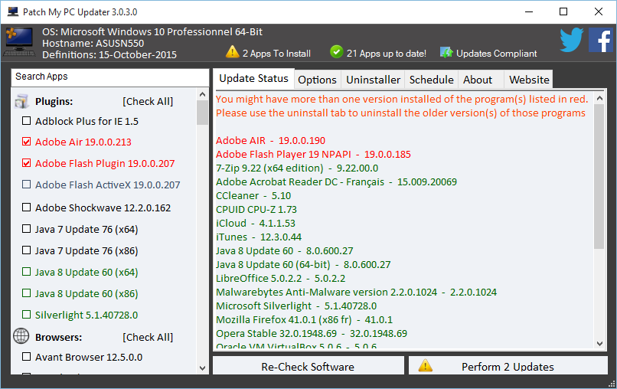This screenshot has height=389, width=617.
Task: Click the Browsers: category header
Action: point(59,337)
